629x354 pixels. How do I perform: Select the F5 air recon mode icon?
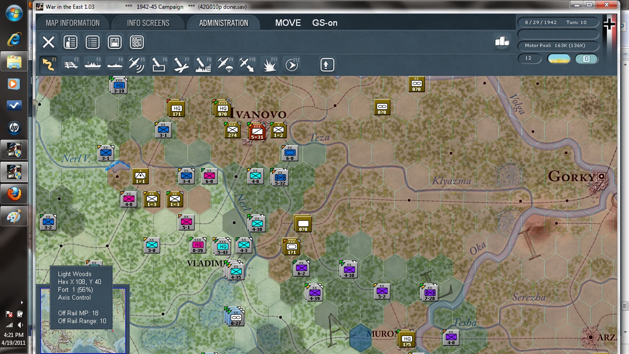point(137,65)
